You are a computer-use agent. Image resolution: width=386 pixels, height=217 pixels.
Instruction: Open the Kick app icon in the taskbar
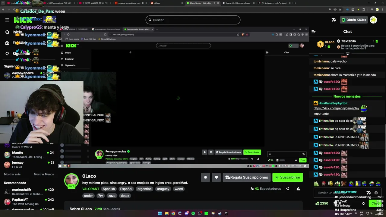click(206, 213)
